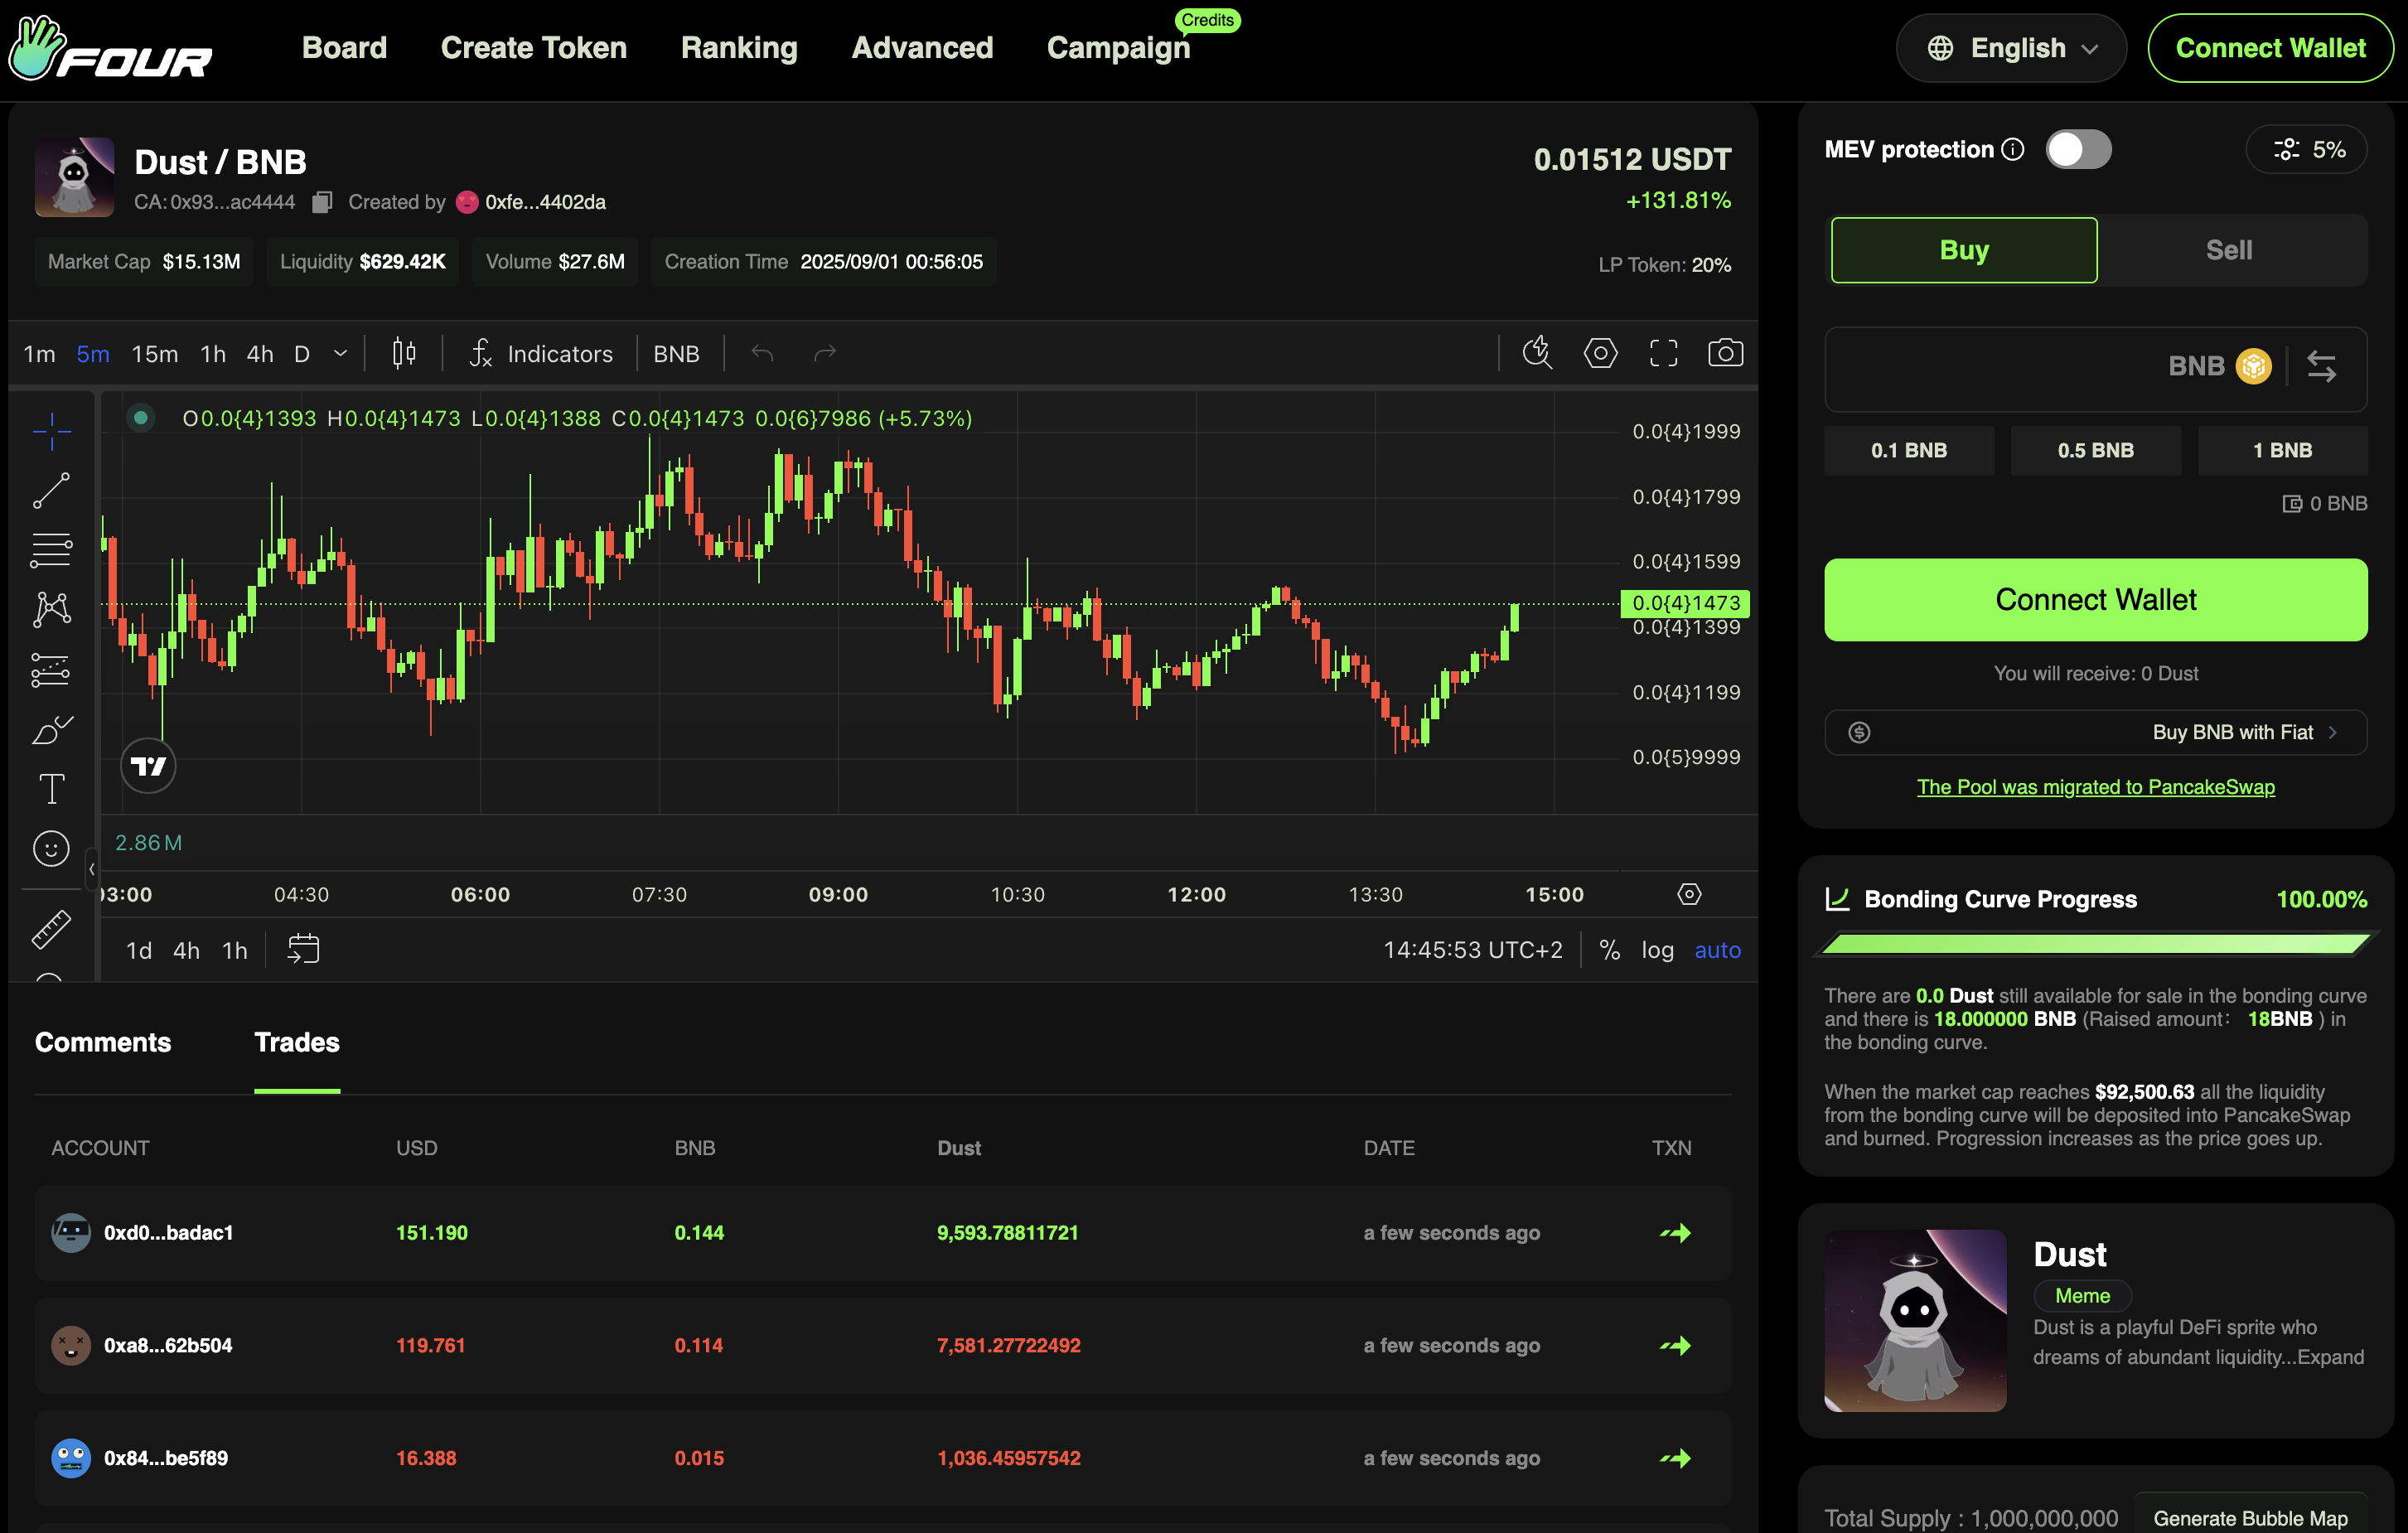Image resolution: width=2408 pixels, height=1533 pixels.
Task: Open the Go to date calendar icon
Action: coord(303,949)
